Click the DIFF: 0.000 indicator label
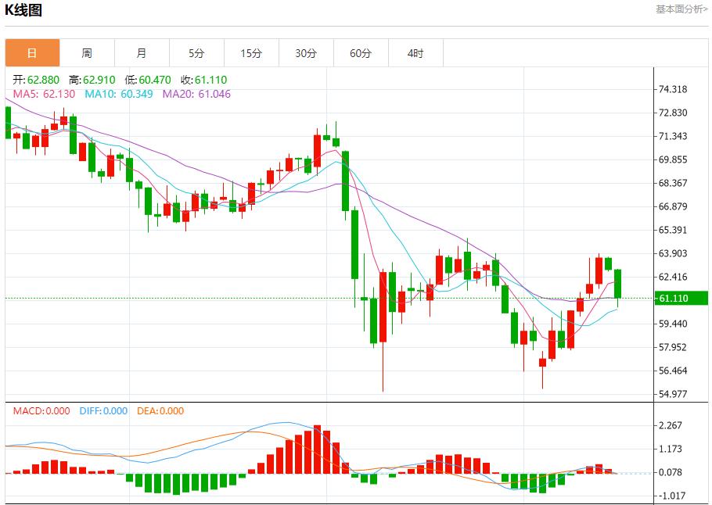 click(x=103, y=411)
